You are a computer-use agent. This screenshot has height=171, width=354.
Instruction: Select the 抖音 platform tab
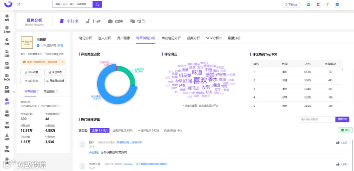[x=93, y=21]
